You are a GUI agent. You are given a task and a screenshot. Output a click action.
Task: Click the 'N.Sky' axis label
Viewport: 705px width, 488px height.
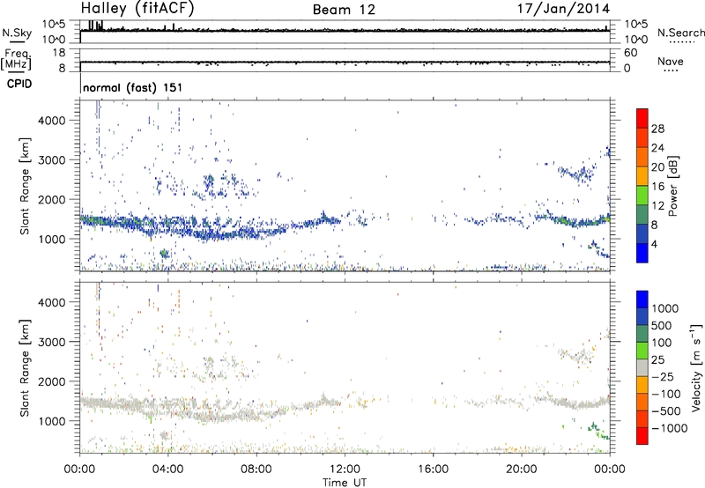click(17, 33)
